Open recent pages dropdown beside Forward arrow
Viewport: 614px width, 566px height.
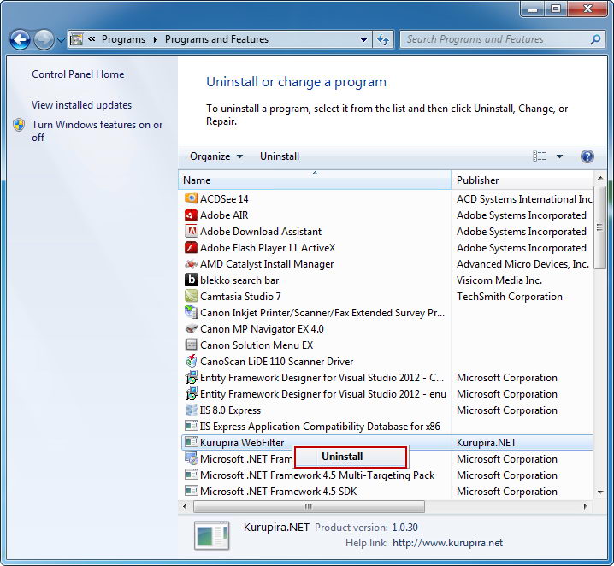coord(61,40)
